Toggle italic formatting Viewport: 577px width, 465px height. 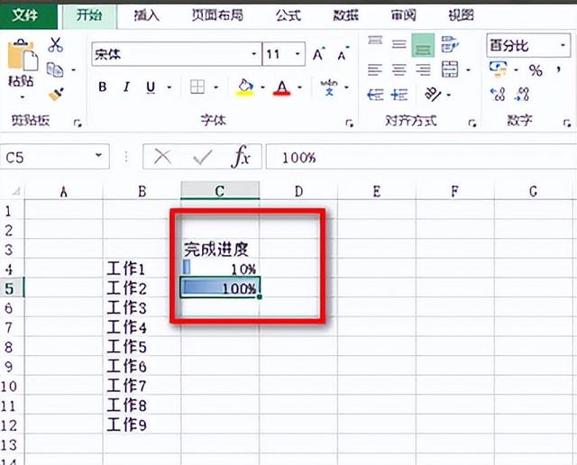point(126,87)
